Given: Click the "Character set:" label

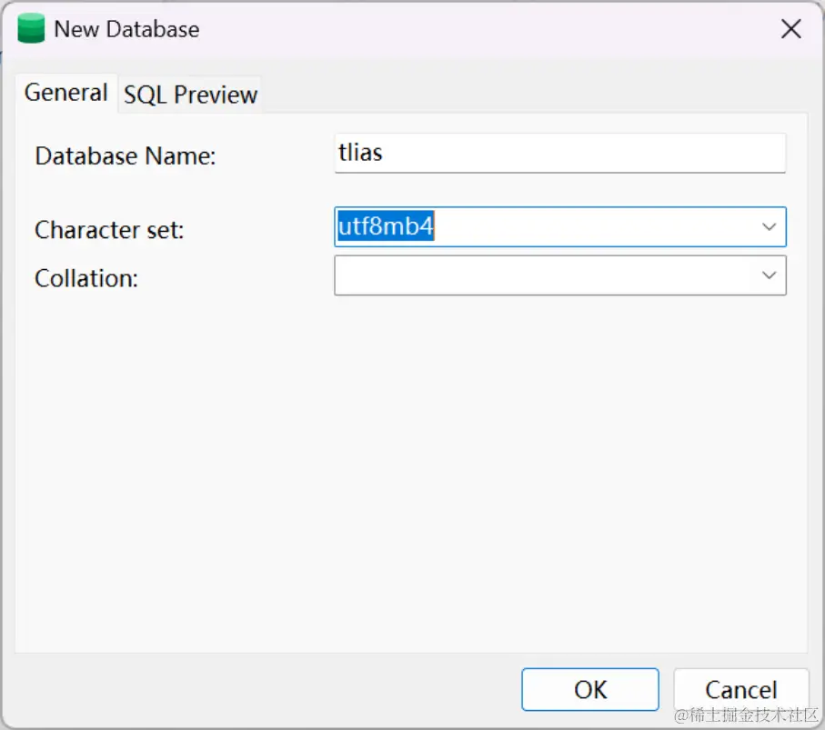Looking at the screenshot, I should (x=109, y=230).
